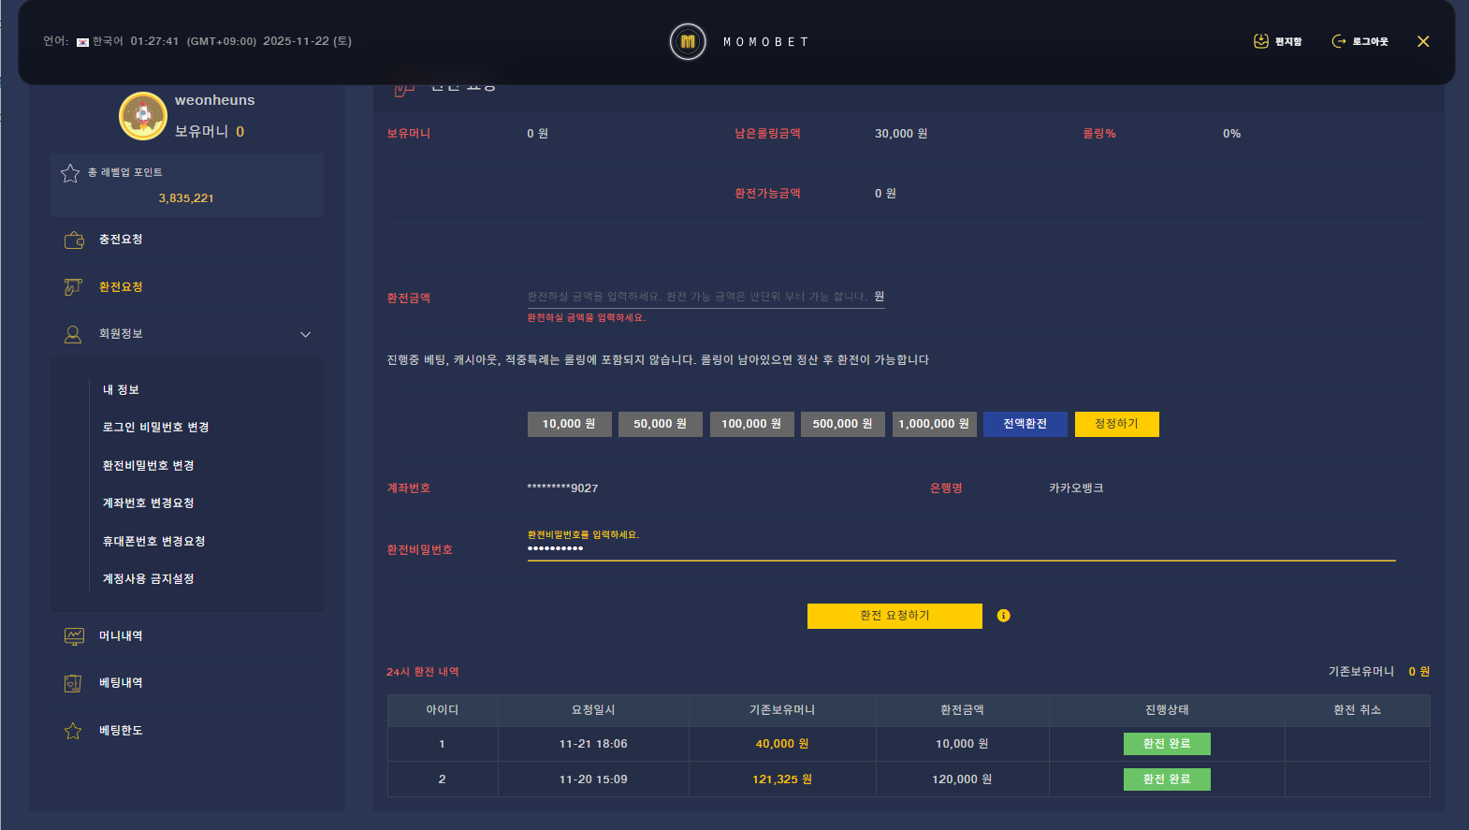Open 베팅내역 icon in sidebar
The height and width of the screenshot is (830, 1469).
pyautogui.click(x=73, y=684)
